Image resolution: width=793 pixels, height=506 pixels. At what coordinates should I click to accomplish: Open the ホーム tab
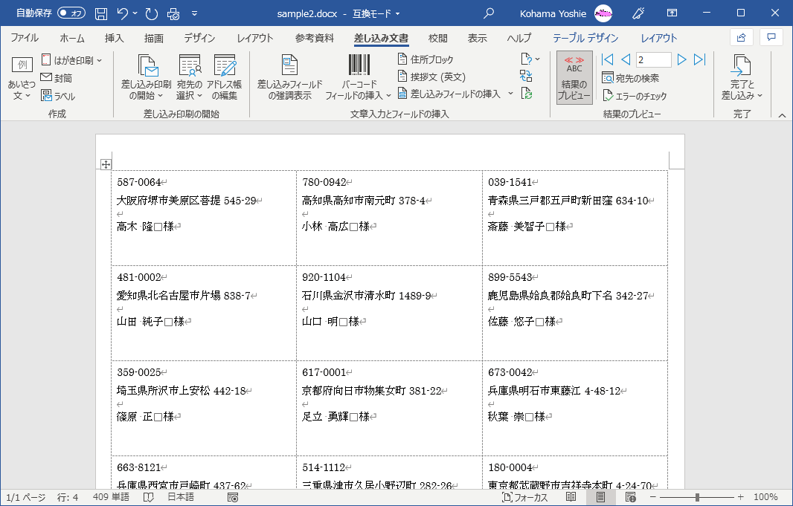point(72,38)
